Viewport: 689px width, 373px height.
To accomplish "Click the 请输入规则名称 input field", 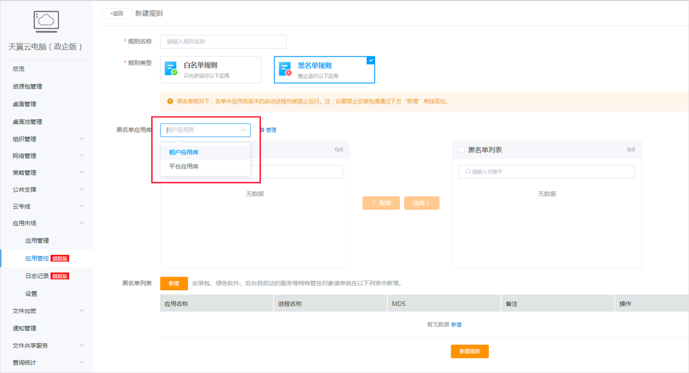I will tap(223, 42).
